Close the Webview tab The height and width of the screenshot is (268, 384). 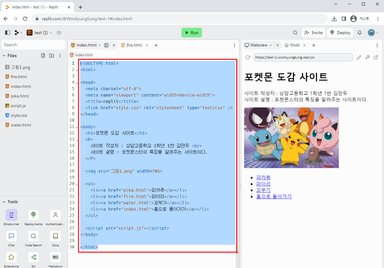tap(278, 45)
